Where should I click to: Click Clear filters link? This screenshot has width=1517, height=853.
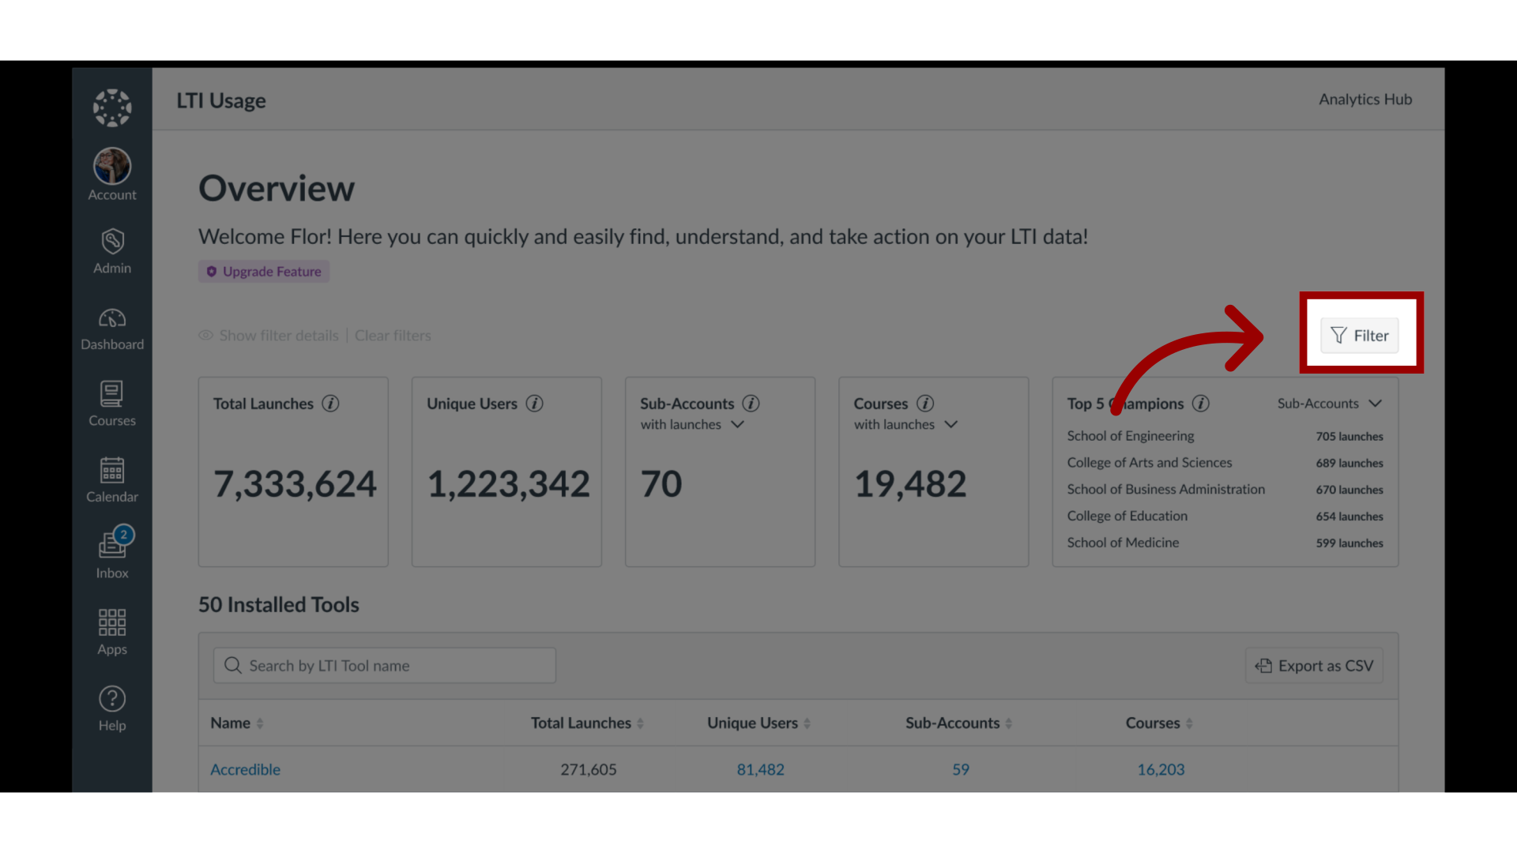point(392,334)
